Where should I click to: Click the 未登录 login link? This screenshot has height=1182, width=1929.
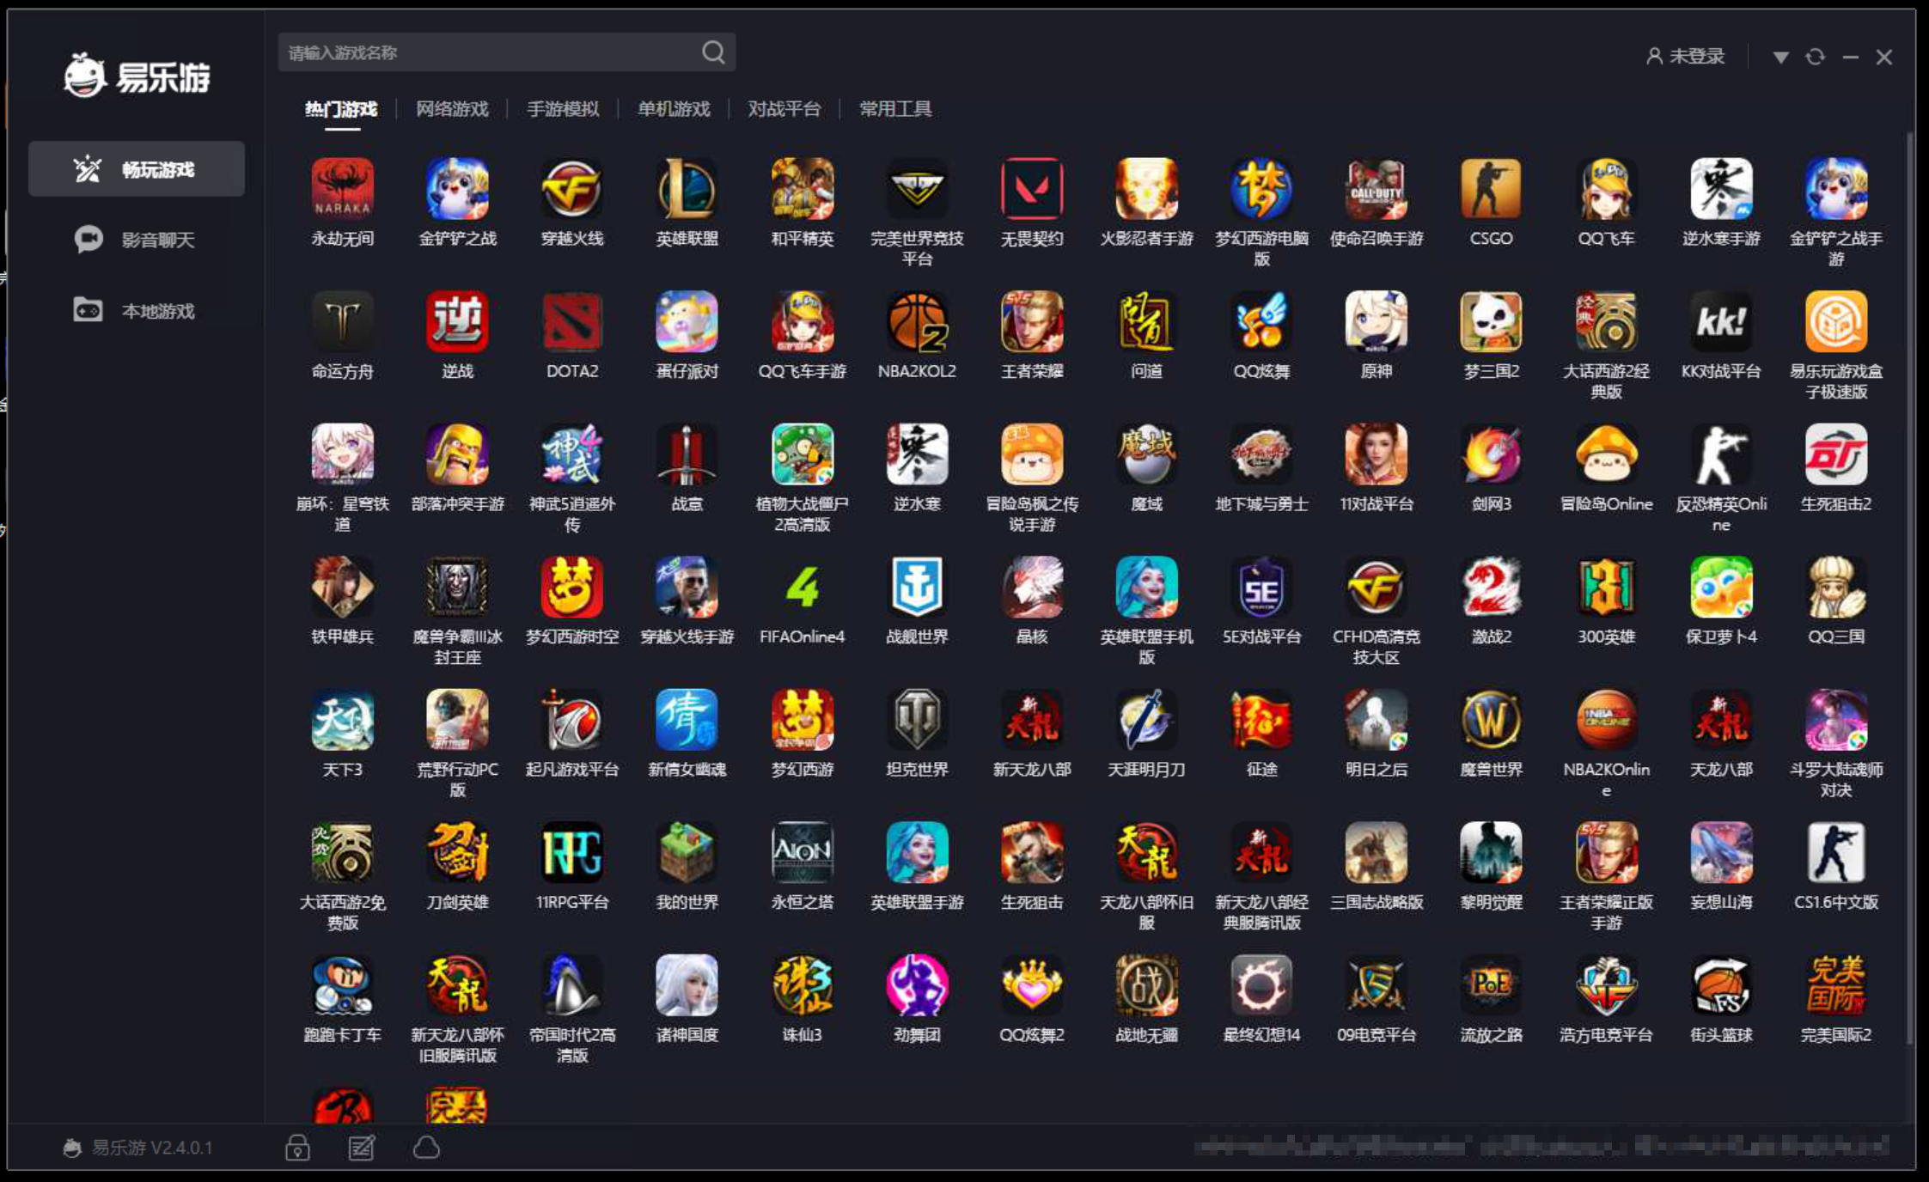[1685, 57]
